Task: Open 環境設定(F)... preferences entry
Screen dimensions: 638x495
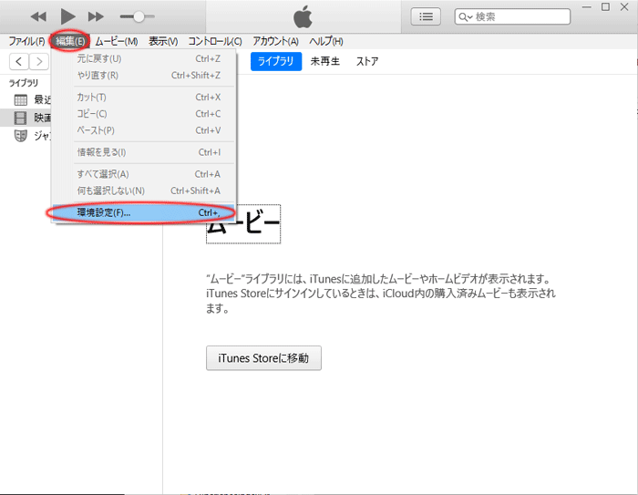Action: point(144,212)
